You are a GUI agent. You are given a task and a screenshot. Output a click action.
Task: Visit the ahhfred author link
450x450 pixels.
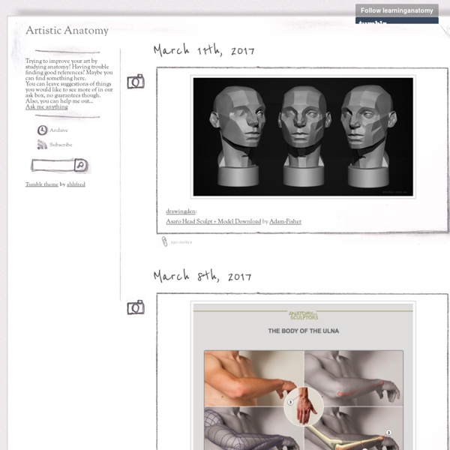(76, 184)
